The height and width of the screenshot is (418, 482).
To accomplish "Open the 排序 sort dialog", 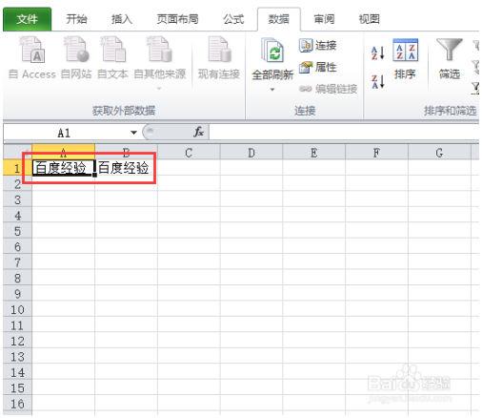I will tap(405, 59).
